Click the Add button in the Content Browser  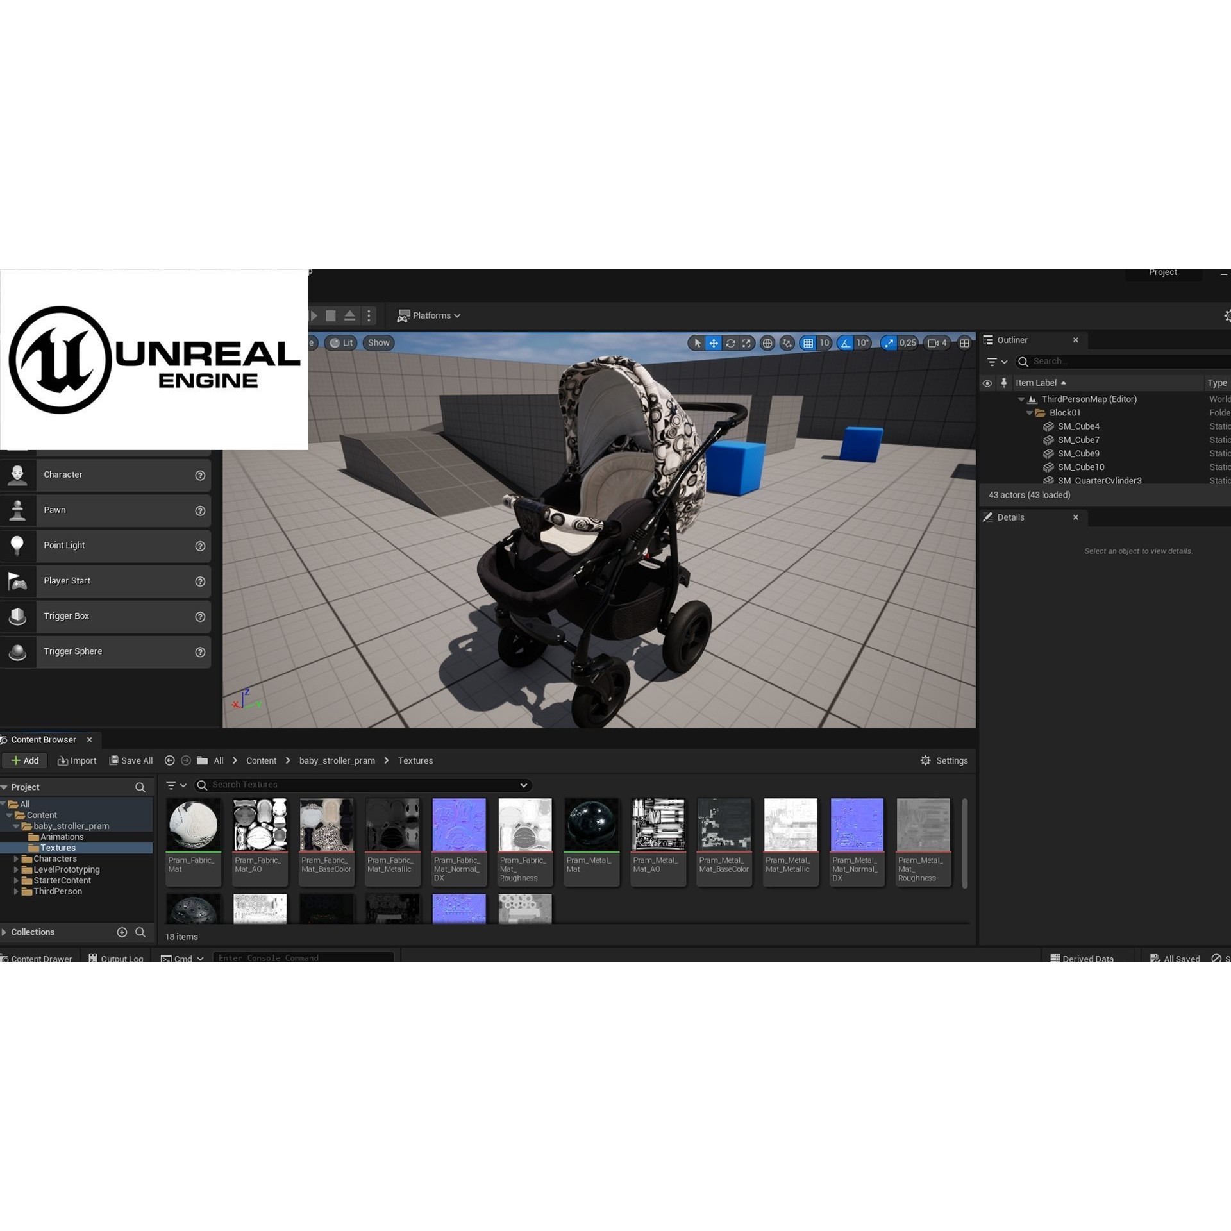[x=25, y=761]
